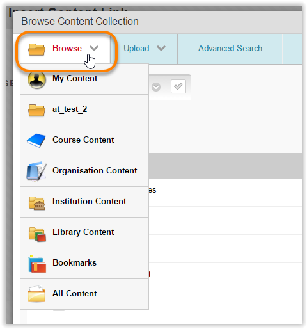Image resolution: width=307 pixels, height=329 pixels.
Task: Open Advanced Search
Action: (x=230, y=49)
